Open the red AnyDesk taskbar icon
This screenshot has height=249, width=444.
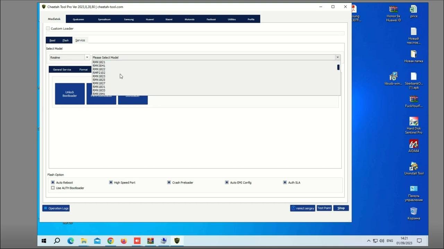click(137, 241)
